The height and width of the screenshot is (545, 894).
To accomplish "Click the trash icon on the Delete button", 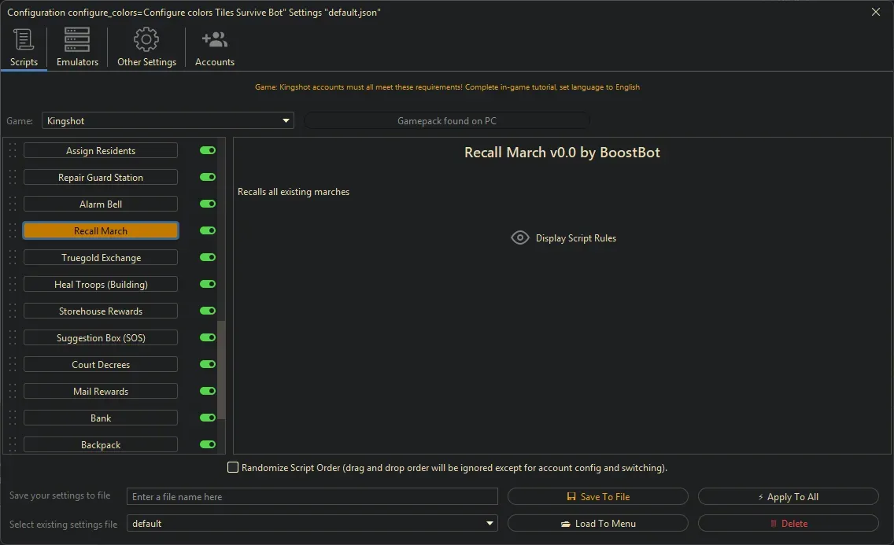I will coord(774,523).
